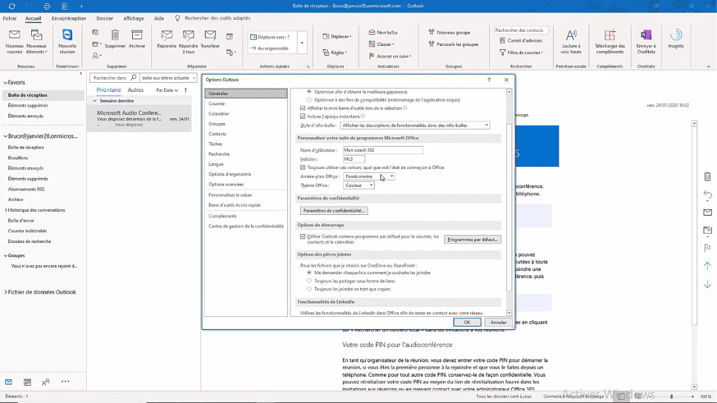Adjust the zoom slider in status bar
The width and height of the screenshot is (717, 403).
click(672, 396)
